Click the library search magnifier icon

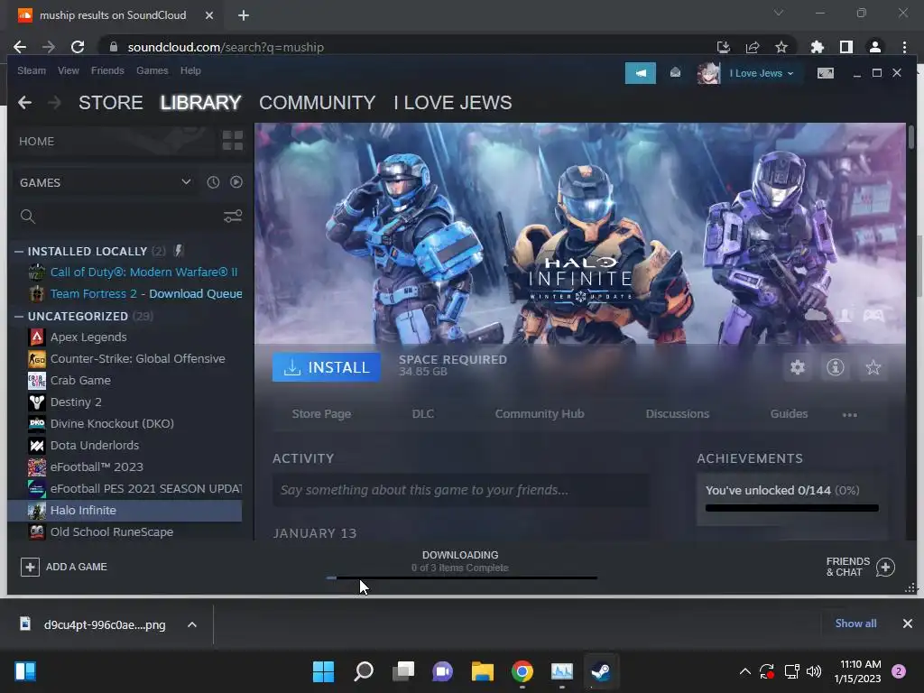[x=28, y=217]
